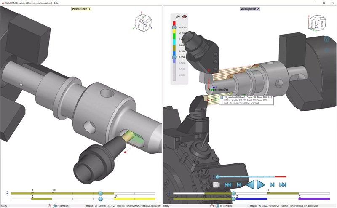Jump to end with fast-forward button
Screen dimensions: 337x208
point(283,184)
